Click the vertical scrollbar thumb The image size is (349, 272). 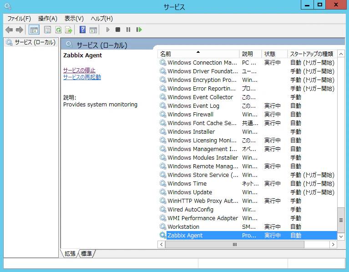(341, 220)
